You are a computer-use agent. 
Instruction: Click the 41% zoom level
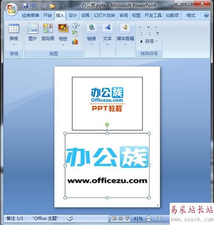[138, 219]
